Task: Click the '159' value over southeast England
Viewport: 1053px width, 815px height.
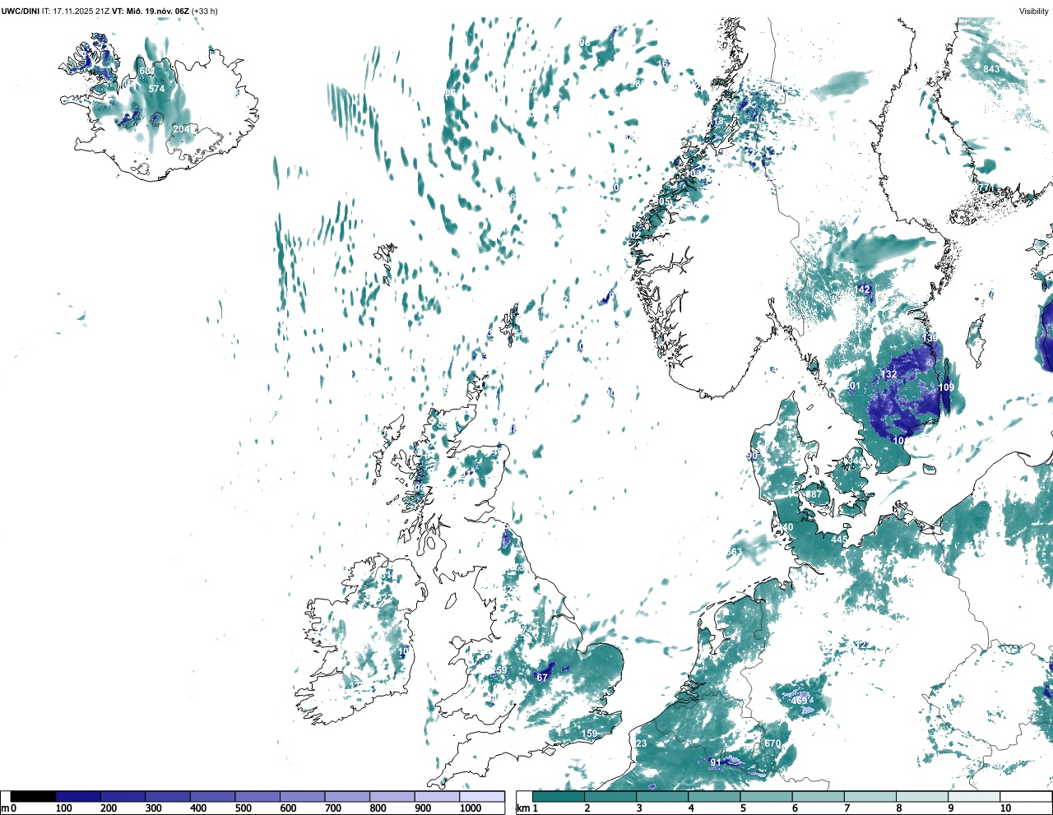Action: pyautogui.click(x=589, y=734)
